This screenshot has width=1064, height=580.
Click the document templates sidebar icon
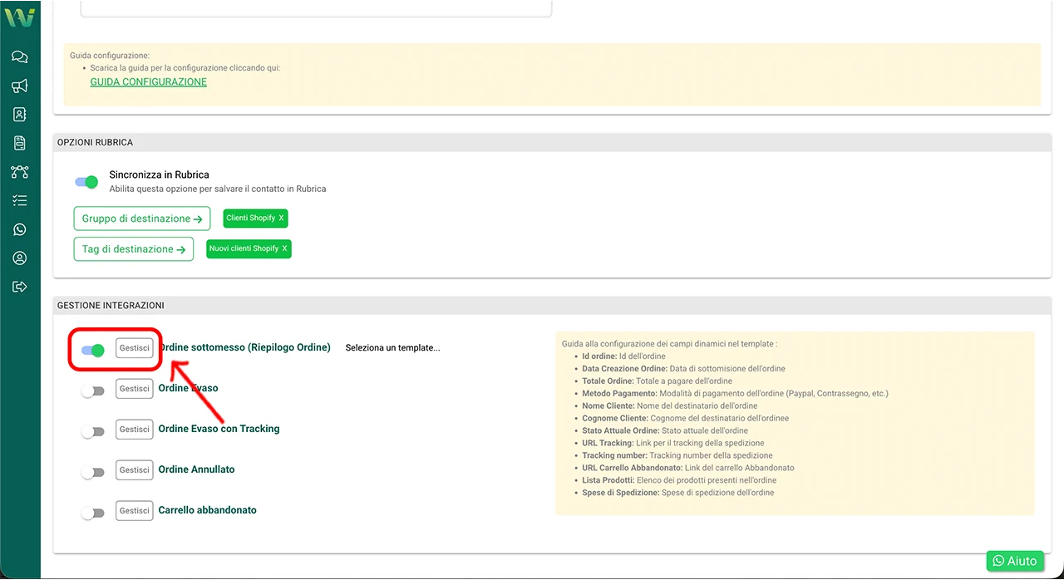click(x=20, y=144)
